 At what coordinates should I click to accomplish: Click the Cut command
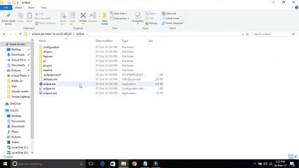point(39,14)
